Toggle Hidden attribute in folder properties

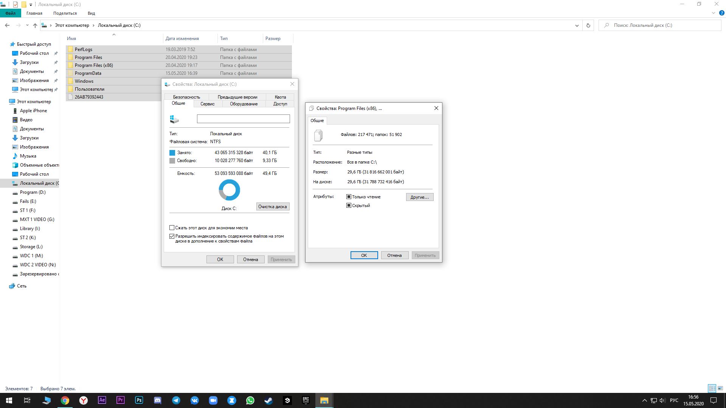click(349, 205)
